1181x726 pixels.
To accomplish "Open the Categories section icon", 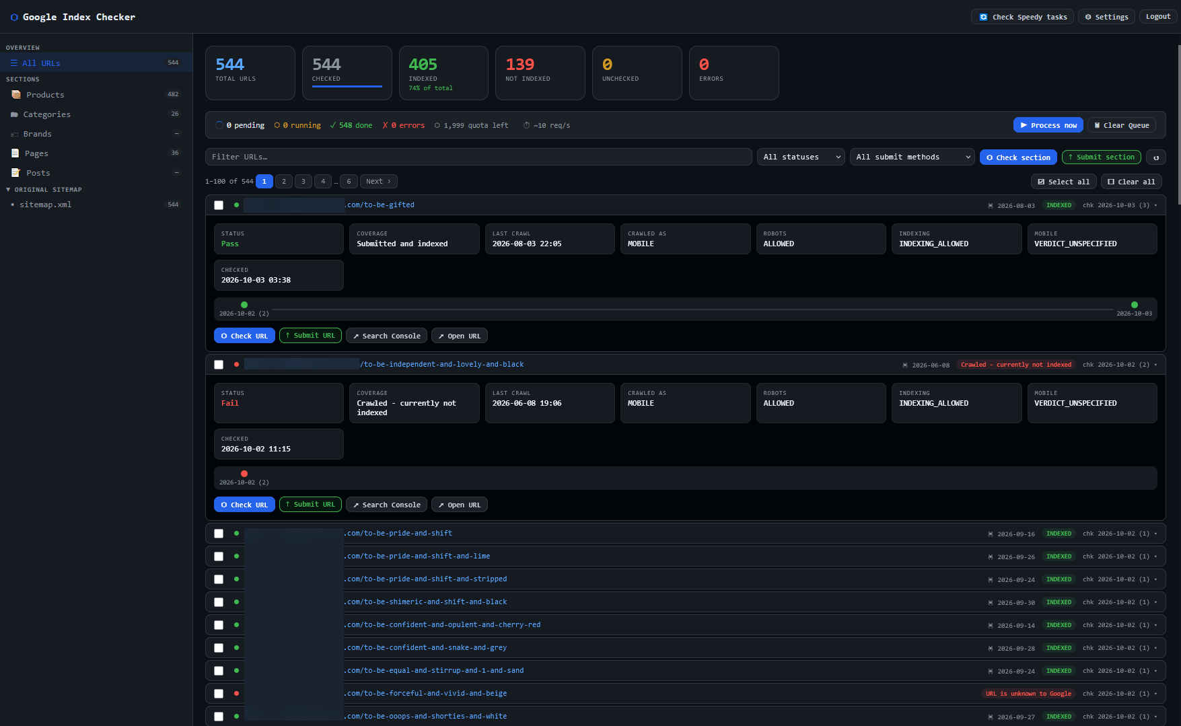I will pos(14,114).
